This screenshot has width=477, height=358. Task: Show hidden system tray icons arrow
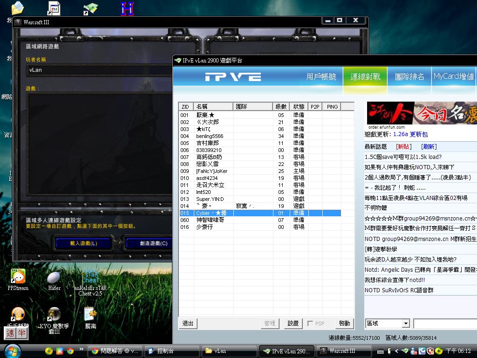(x=396, y=351)
